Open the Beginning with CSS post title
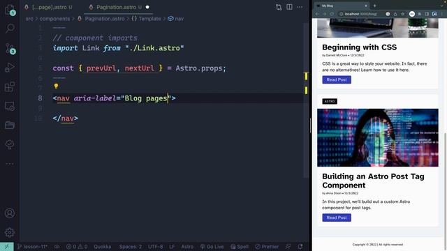 click(360, 47)
